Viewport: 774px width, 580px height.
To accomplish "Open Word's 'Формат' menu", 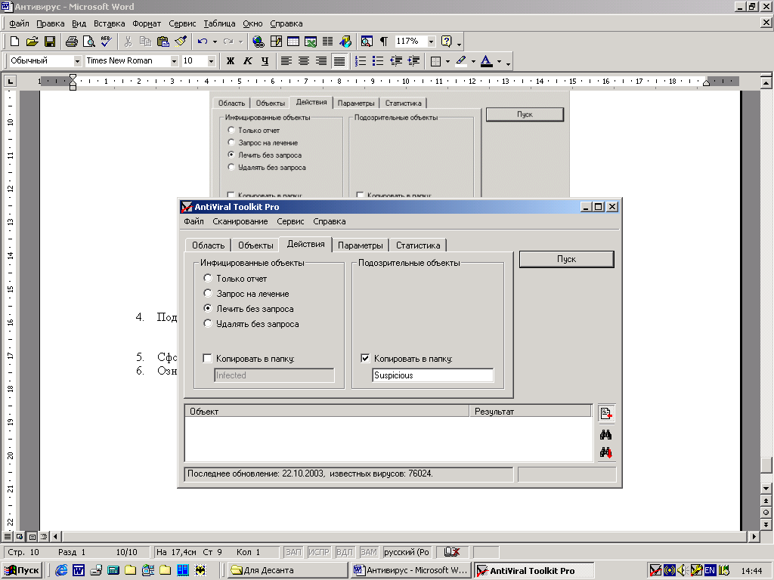I will [147, 23].
